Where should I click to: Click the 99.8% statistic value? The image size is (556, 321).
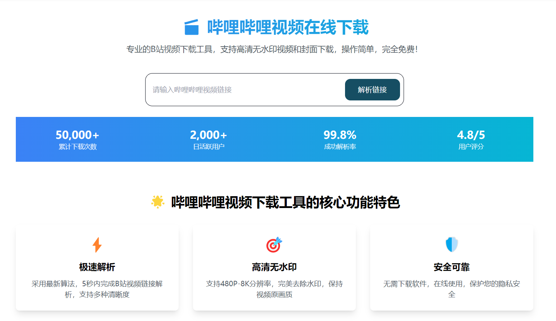(340, 135)
